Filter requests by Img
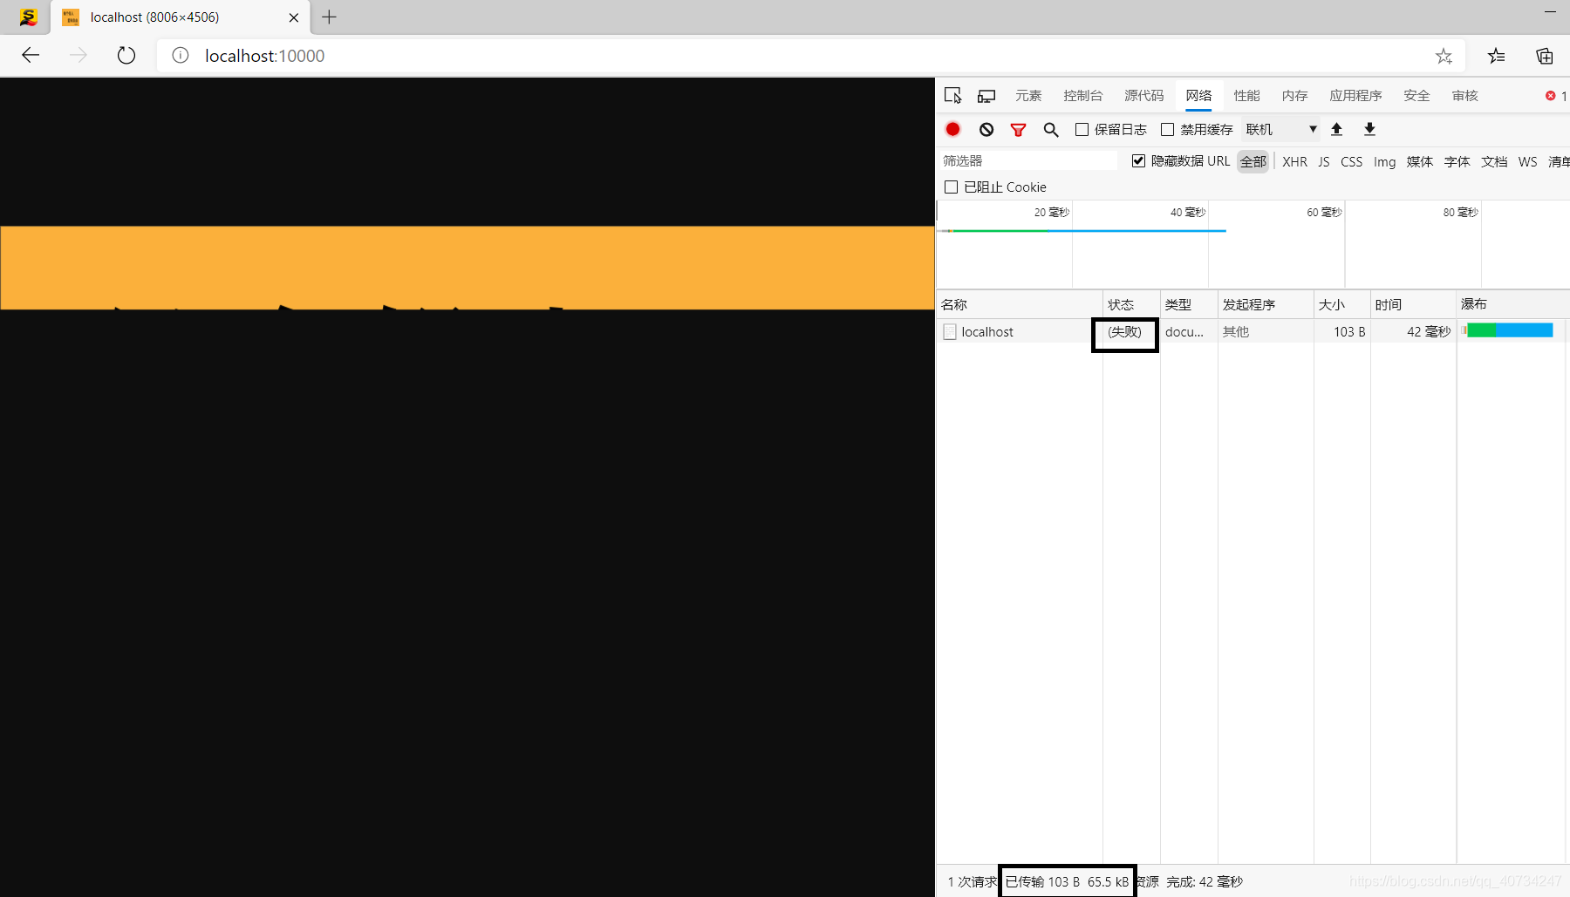The width and height of the screenshot is (1570, 897). coord(1384,161)
